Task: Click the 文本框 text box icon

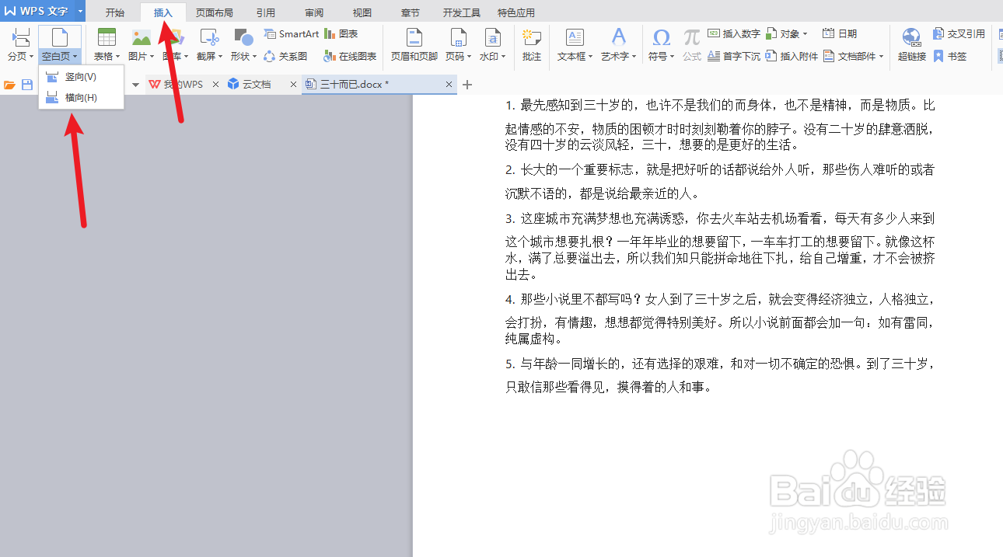Action: [575, 37]
